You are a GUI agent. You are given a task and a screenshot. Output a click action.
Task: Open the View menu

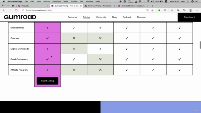tap(38, 1)
